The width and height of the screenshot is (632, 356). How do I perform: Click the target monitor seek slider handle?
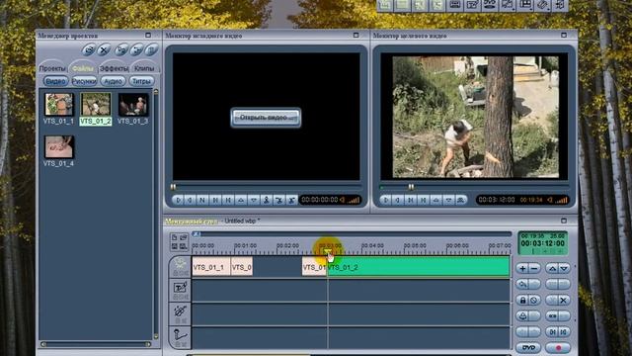(x=411, y=187)
